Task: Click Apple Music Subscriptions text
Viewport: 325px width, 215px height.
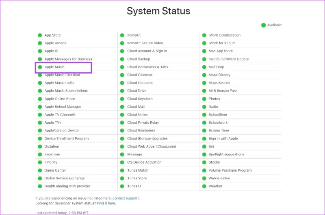Action: point(66,91)
